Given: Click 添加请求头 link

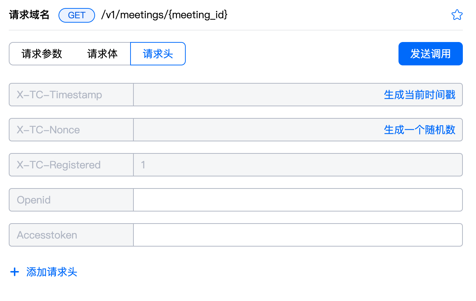Looking at the screenshot, I should [52, 272].
